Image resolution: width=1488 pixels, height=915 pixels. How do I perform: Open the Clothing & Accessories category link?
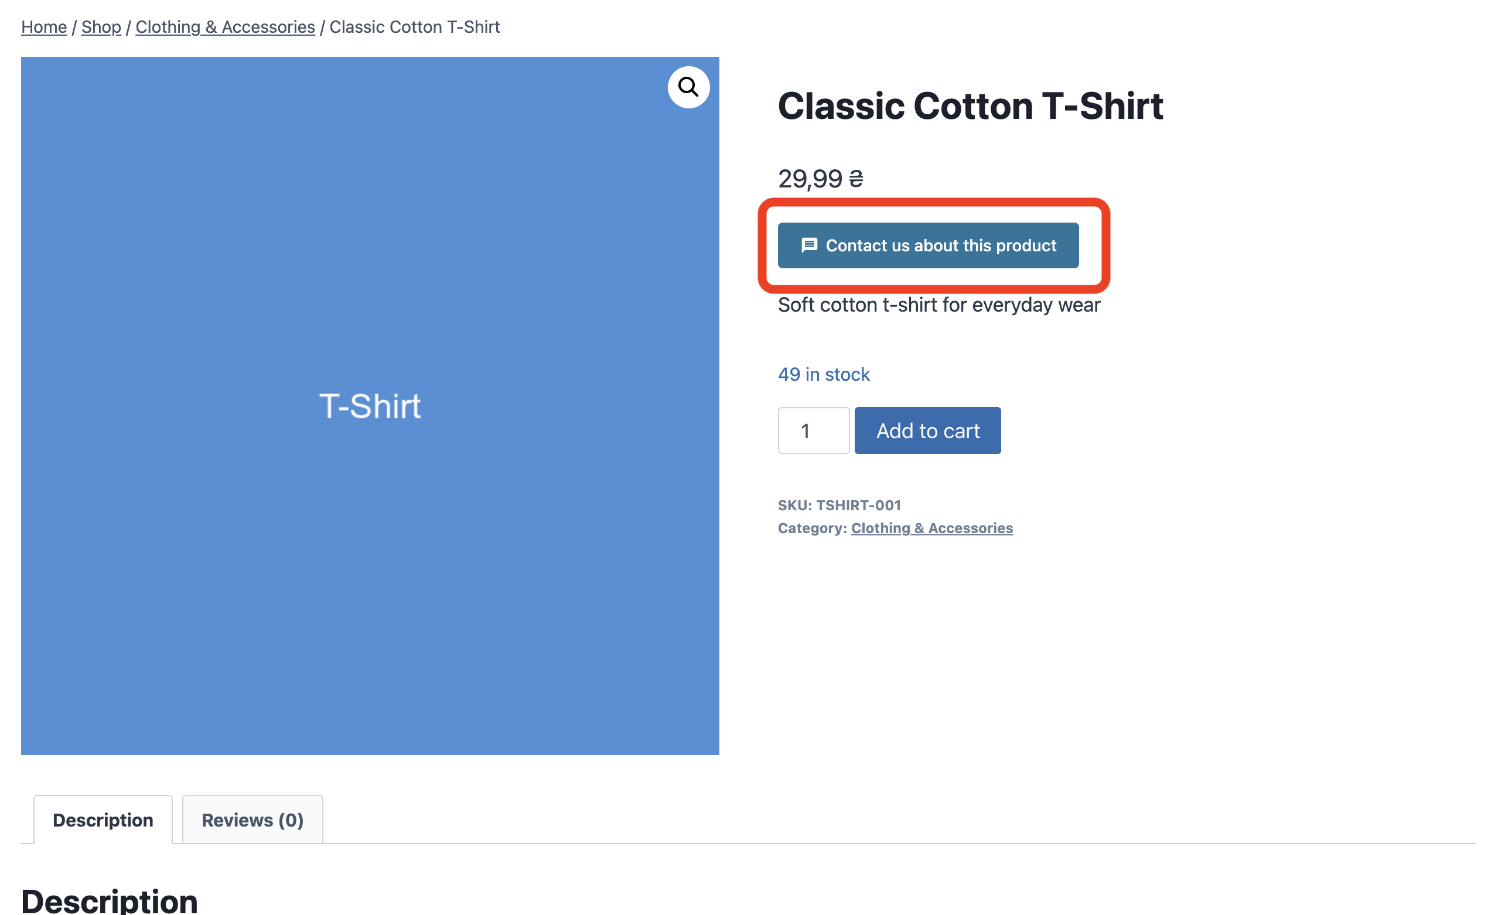coord(931,528)
